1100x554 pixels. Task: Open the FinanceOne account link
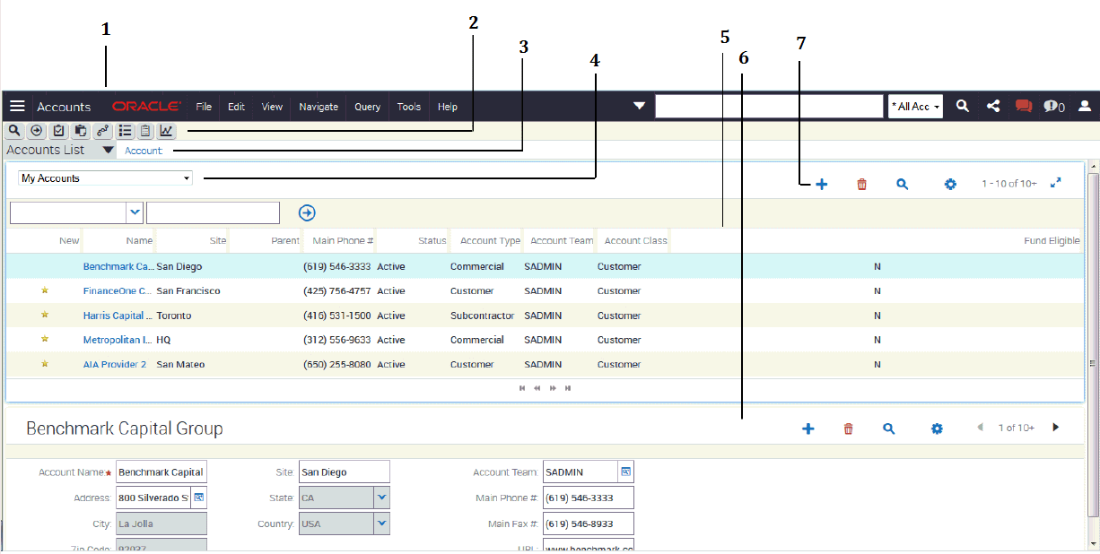118,290
